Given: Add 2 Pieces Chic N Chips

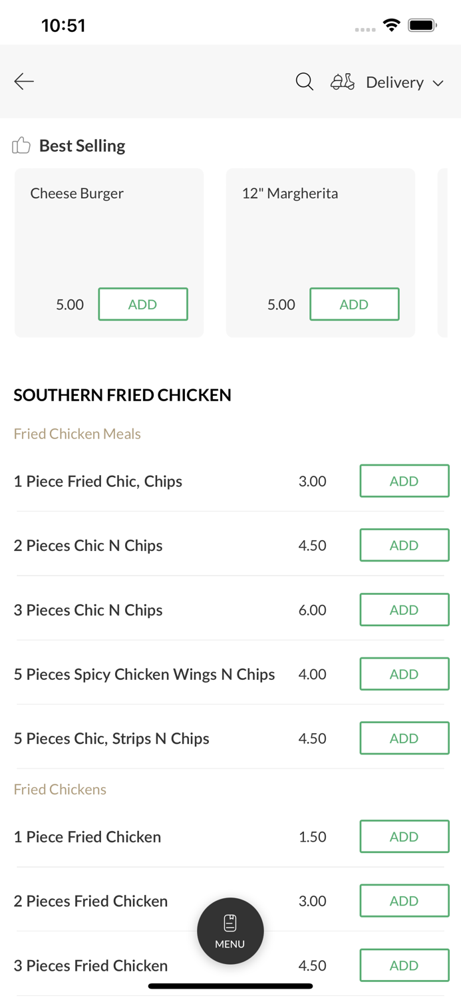Looking at the screenshot, I should (404, 545).
